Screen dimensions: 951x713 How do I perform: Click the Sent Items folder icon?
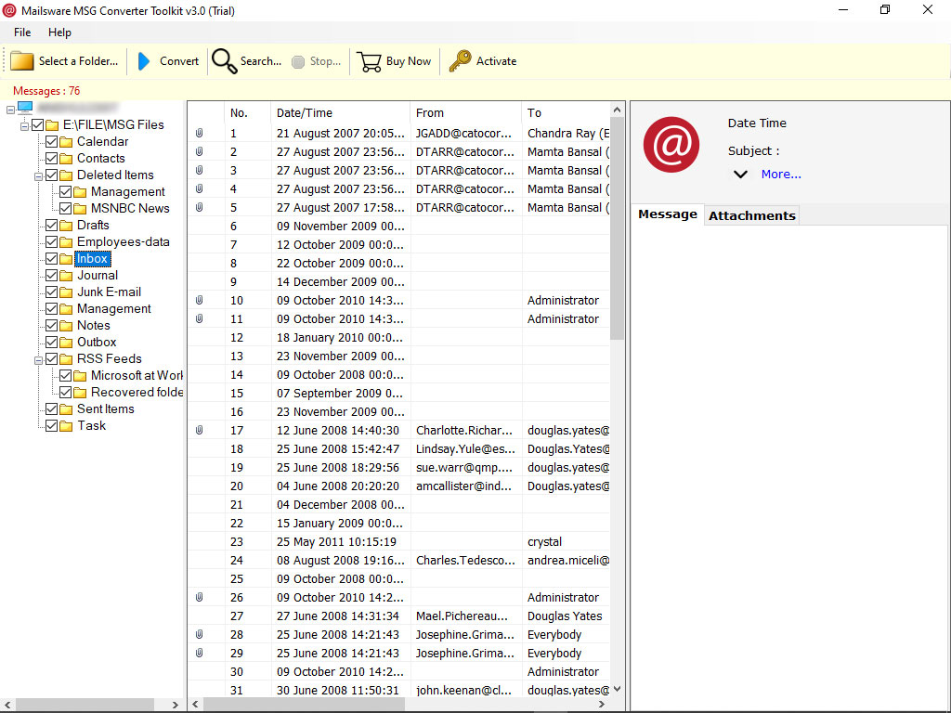tap(66, 409)
